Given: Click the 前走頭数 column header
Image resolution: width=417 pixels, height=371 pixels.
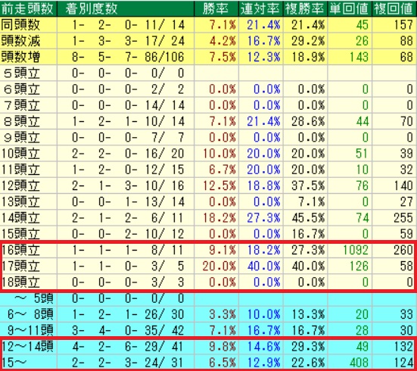Looking at the screenshot, I should coord(27,9).
